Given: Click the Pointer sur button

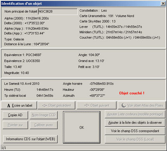Looking at the screenshot, I should point(15,125).
